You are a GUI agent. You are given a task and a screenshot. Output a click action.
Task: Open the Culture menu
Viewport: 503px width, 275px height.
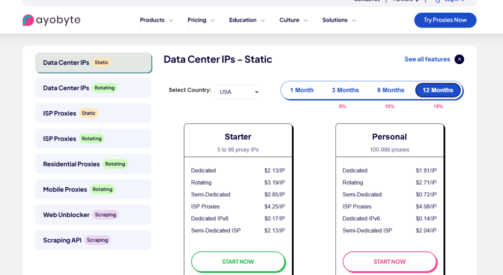[x=293, y=20]
